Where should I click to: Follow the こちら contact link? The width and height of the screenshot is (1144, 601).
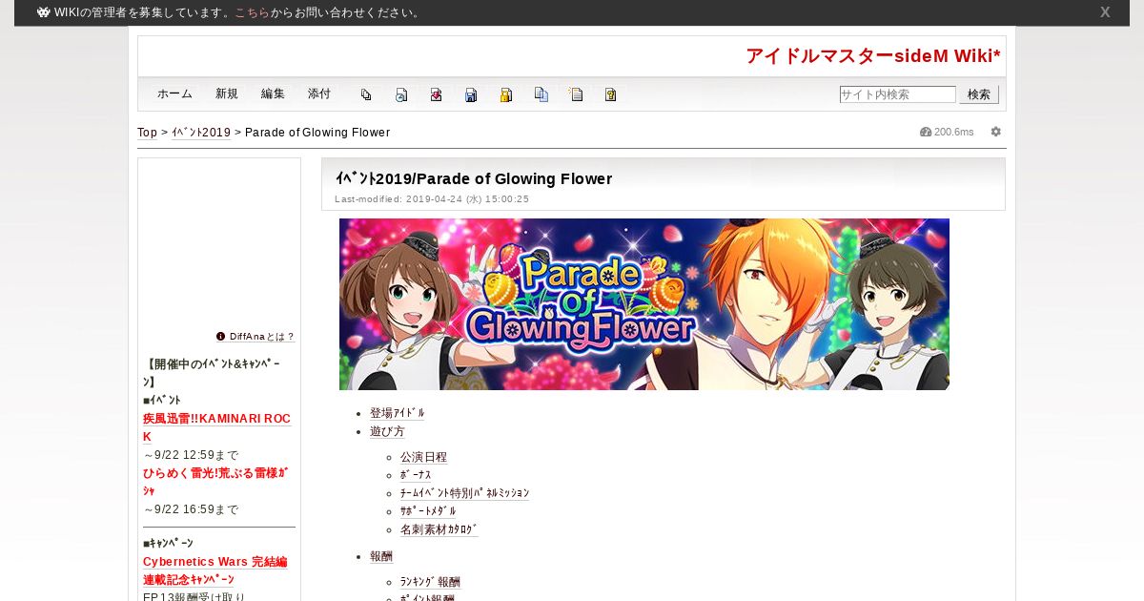(x=252, y=12)
